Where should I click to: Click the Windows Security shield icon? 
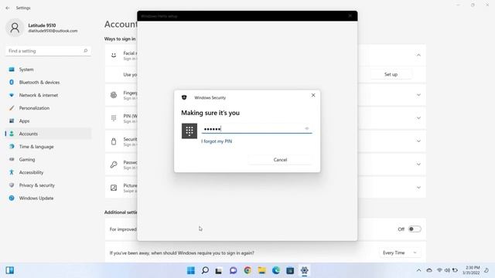point(184,97)
